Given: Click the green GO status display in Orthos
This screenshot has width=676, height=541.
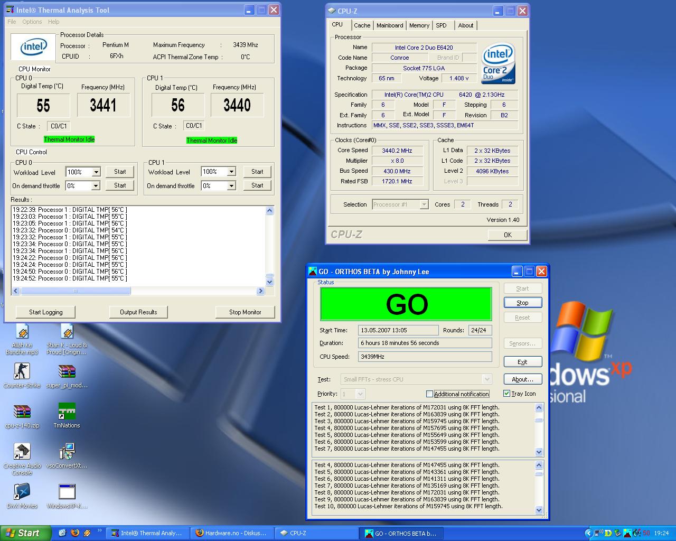Looking at the screenshot, I should [x=406, y=304].
